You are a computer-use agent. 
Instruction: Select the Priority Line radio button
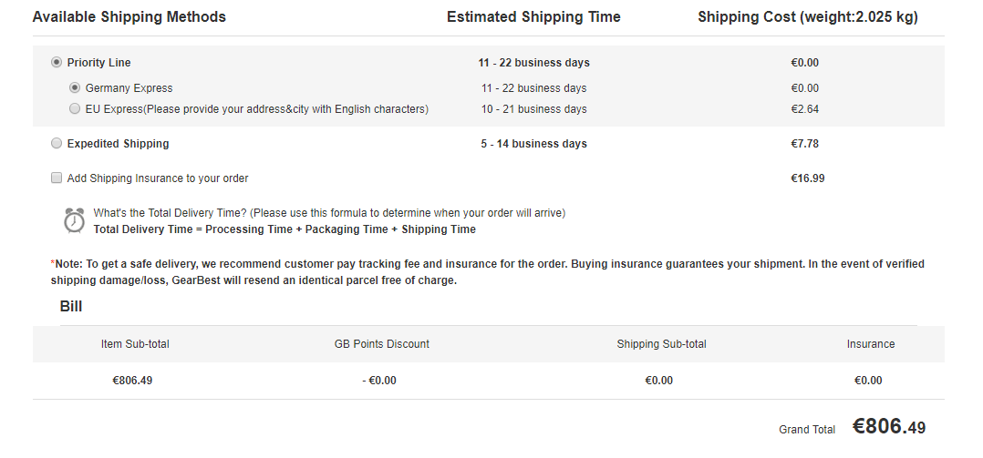57,63
